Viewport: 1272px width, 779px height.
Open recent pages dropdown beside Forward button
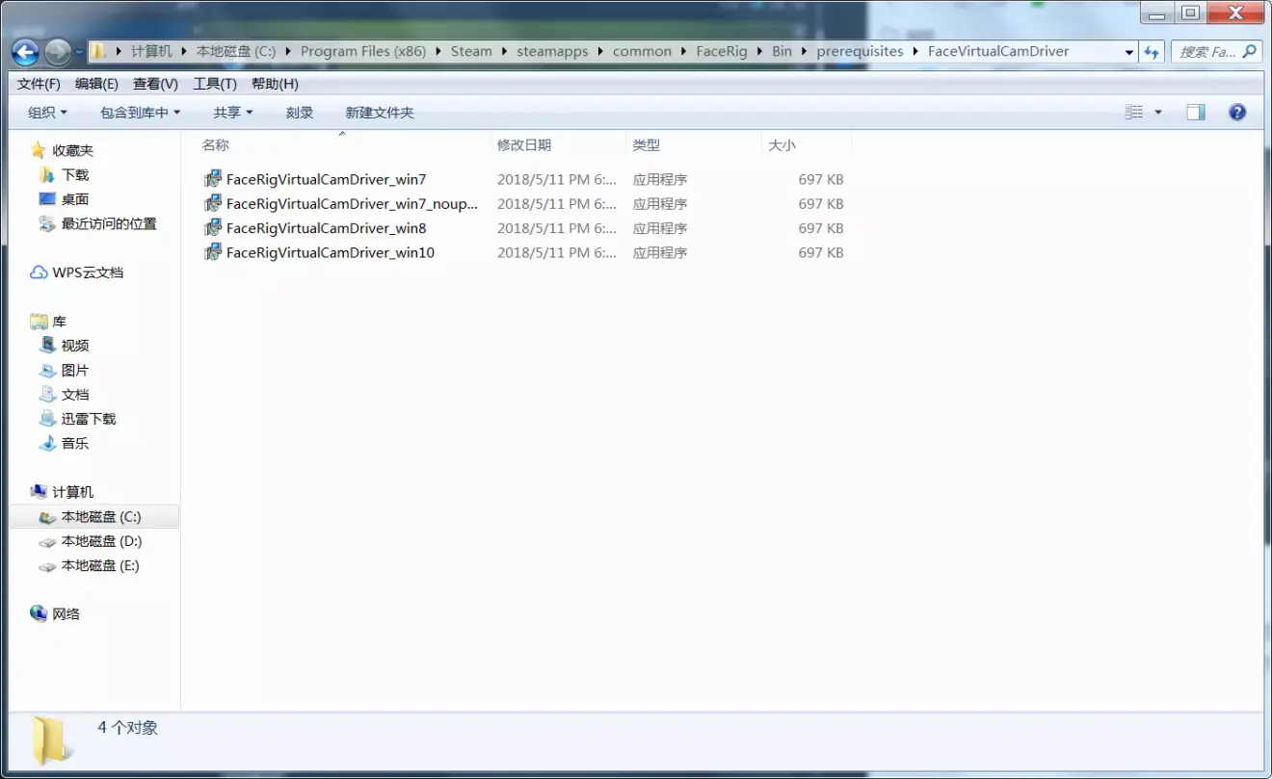[x=79, y=52]
